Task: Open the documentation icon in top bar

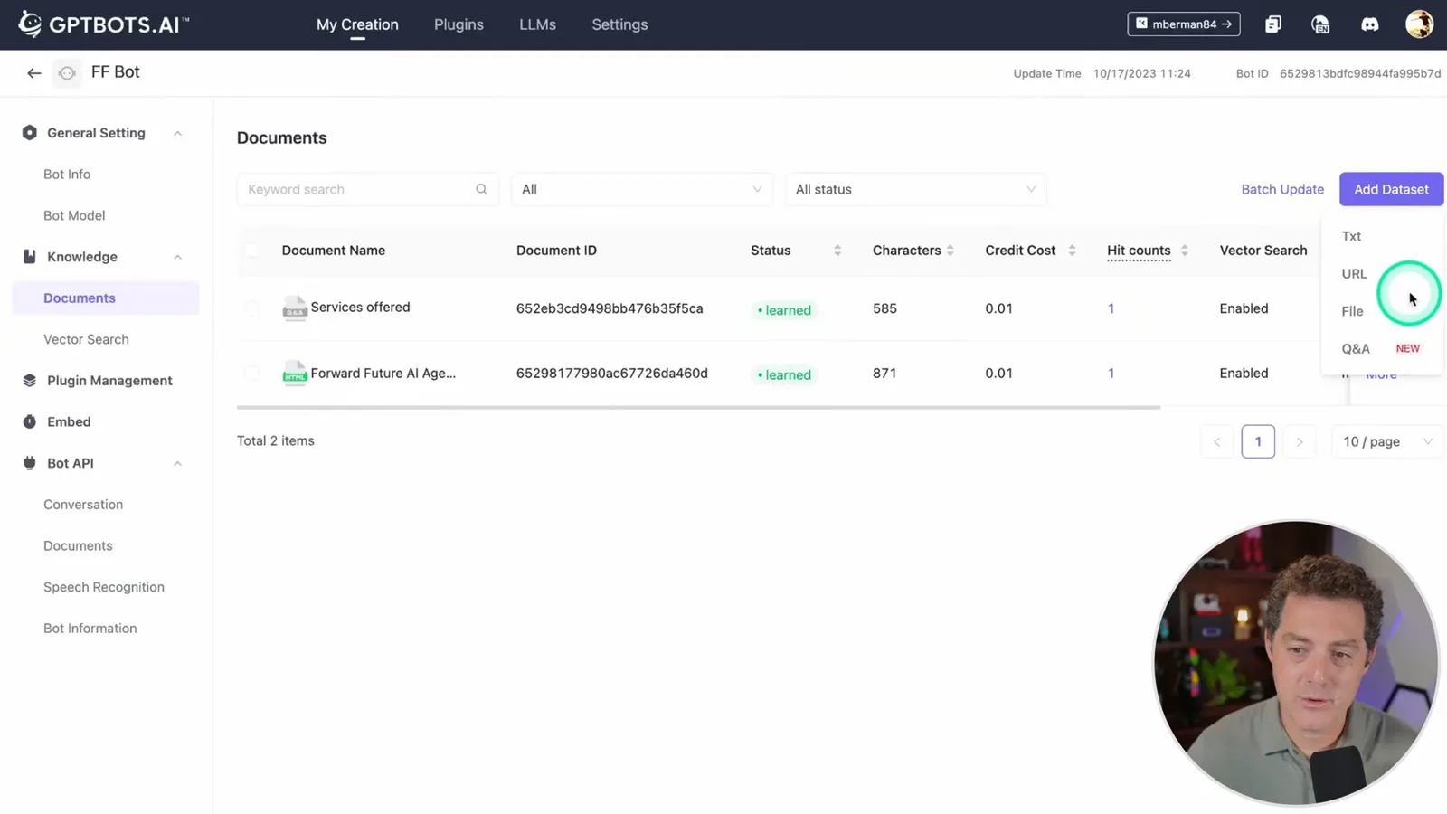Action: coord(1272,24)
